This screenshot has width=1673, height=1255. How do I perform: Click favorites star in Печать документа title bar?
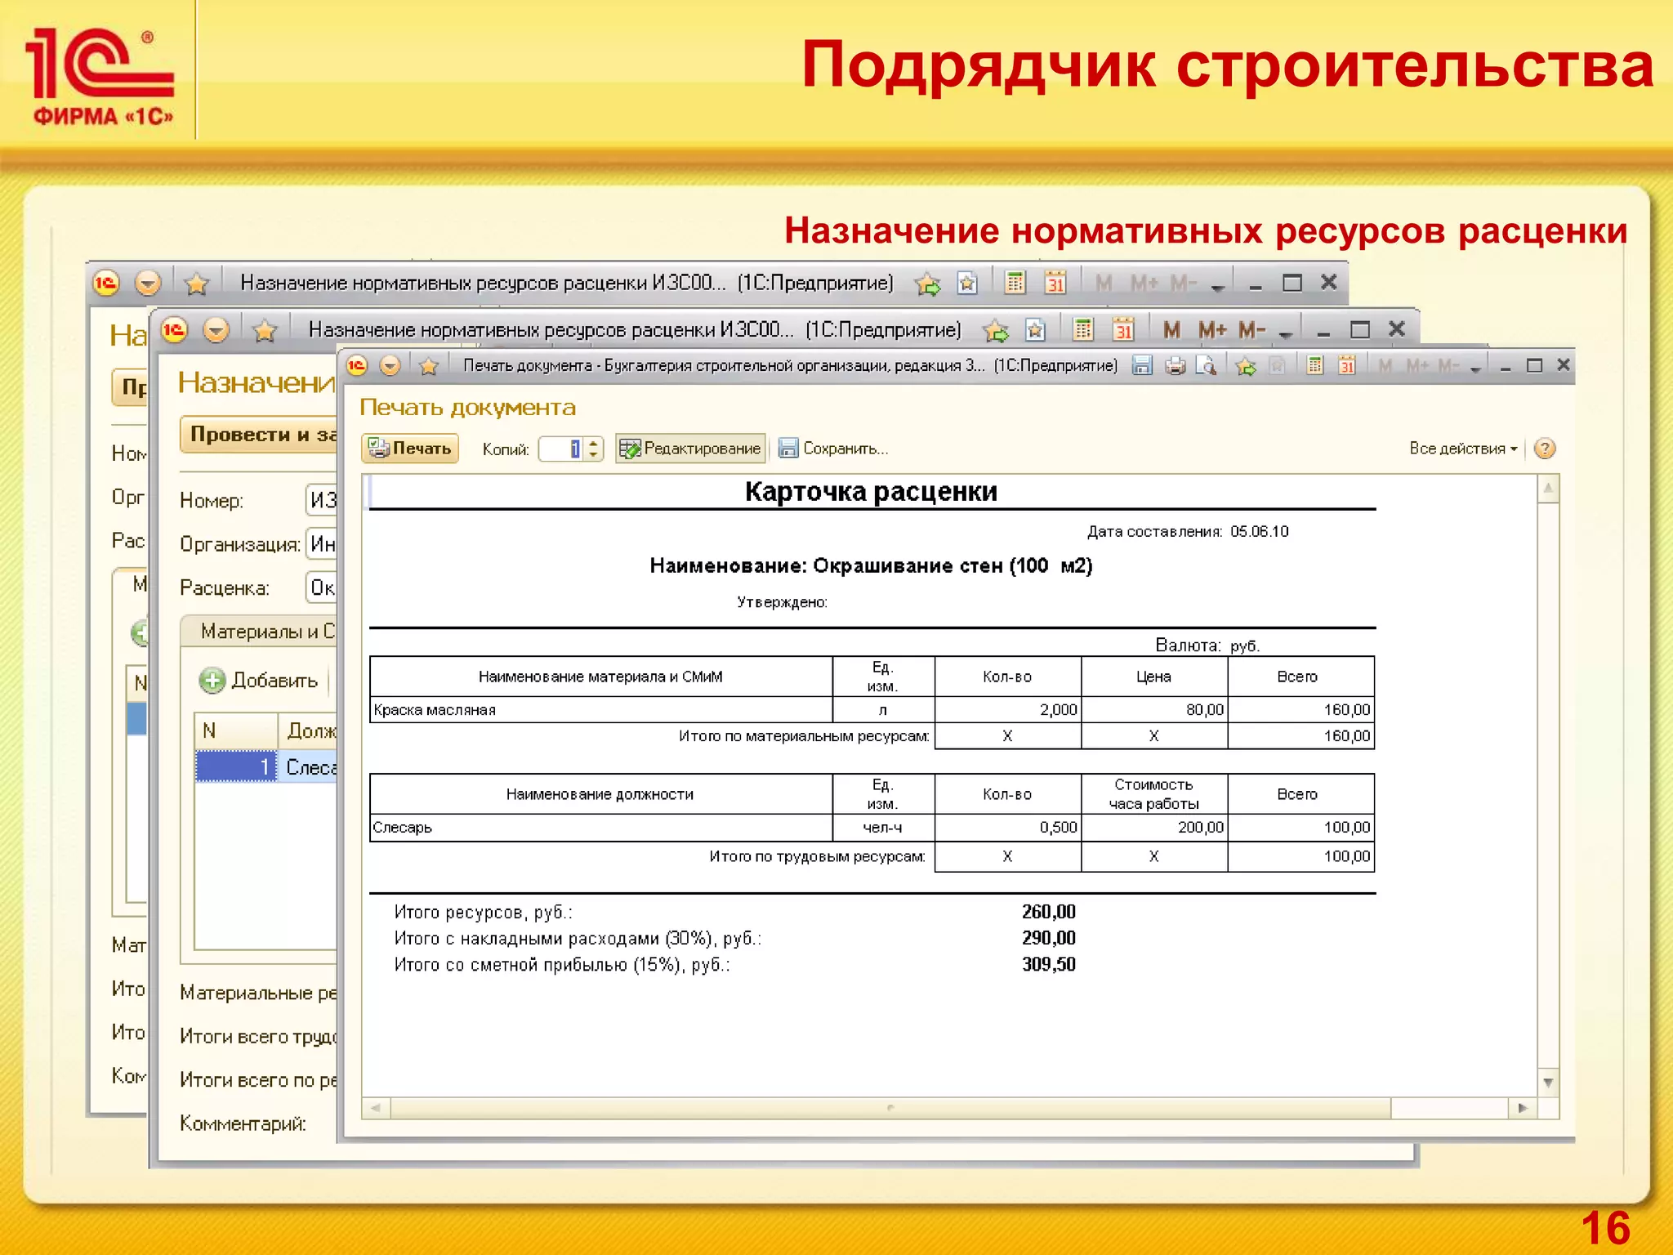point(428,365)
